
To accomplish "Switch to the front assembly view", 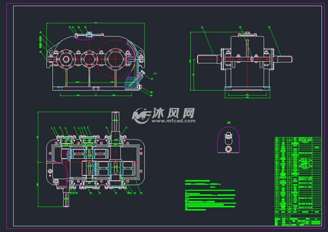I will (x=92, y=60).
